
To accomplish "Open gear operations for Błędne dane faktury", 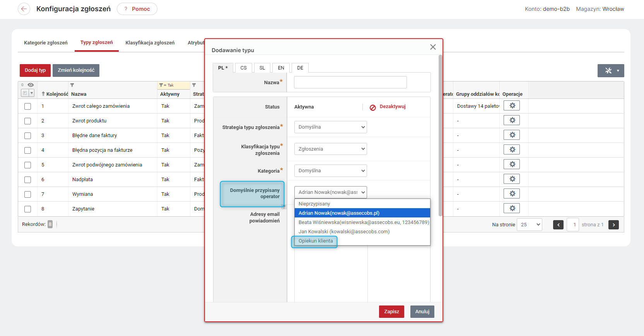I will tap(512, 135).
